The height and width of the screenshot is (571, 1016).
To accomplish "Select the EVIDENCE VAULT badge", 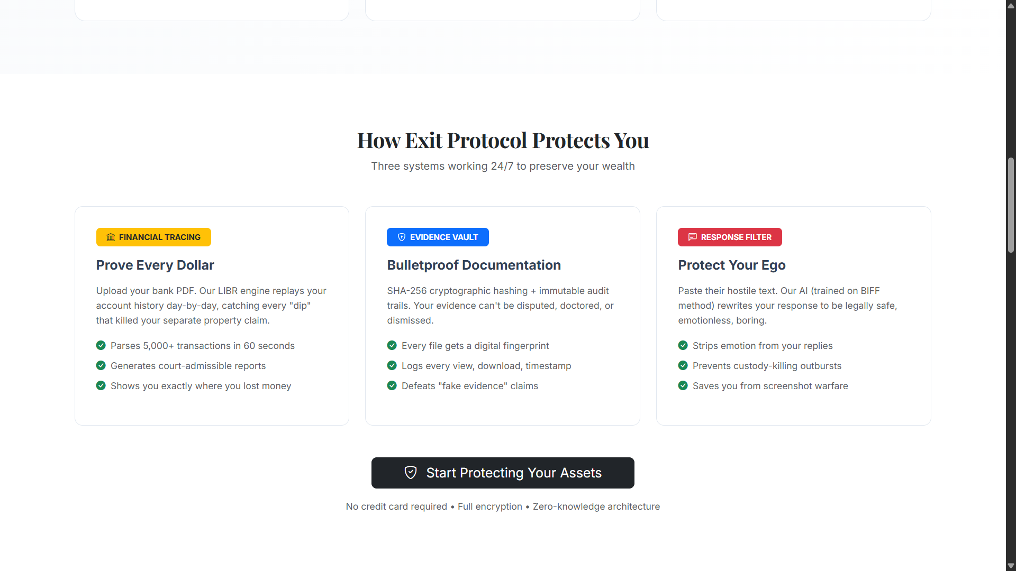I will (x=438, y=237).
